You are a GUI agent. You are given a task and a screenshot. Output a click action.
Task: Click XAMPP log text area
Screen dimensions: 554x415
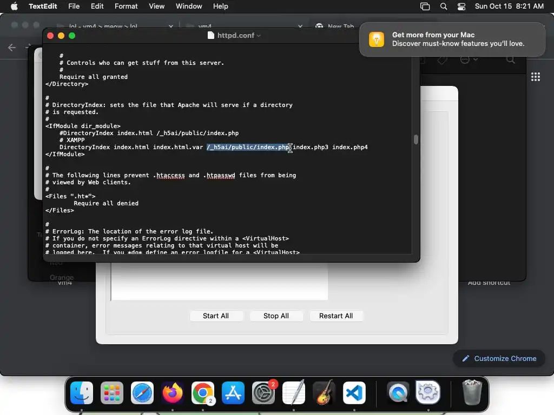pos(220,281)
